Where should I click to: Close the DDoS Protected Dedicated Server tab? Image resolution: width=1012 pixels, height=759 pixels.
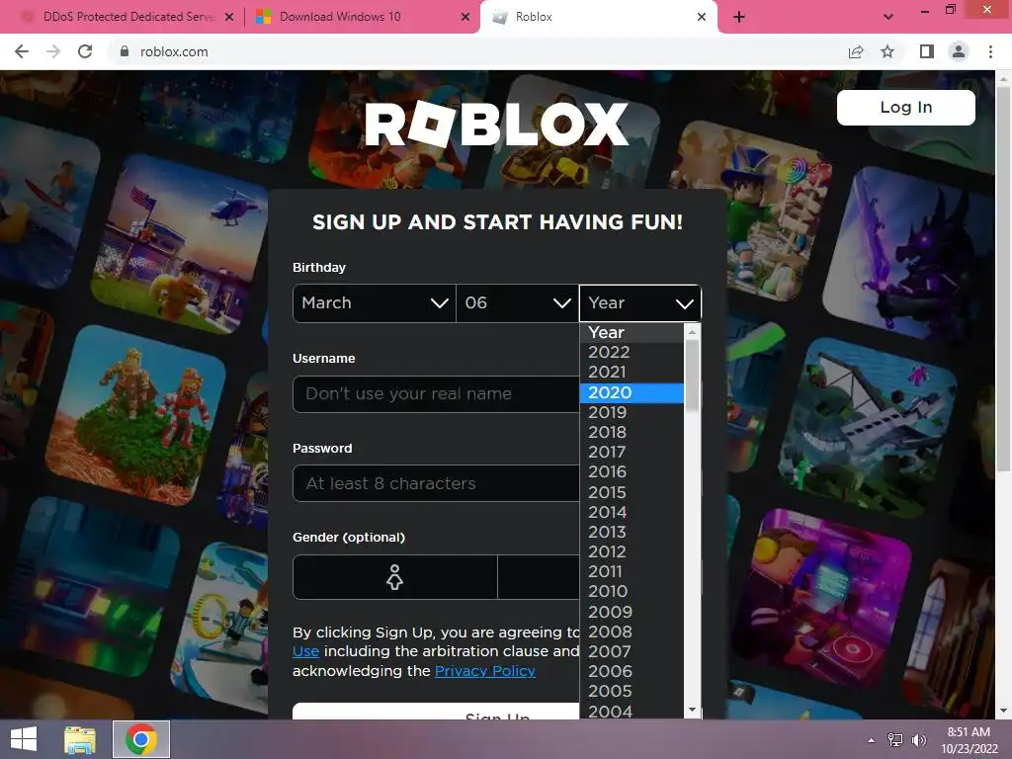point(229,17)
